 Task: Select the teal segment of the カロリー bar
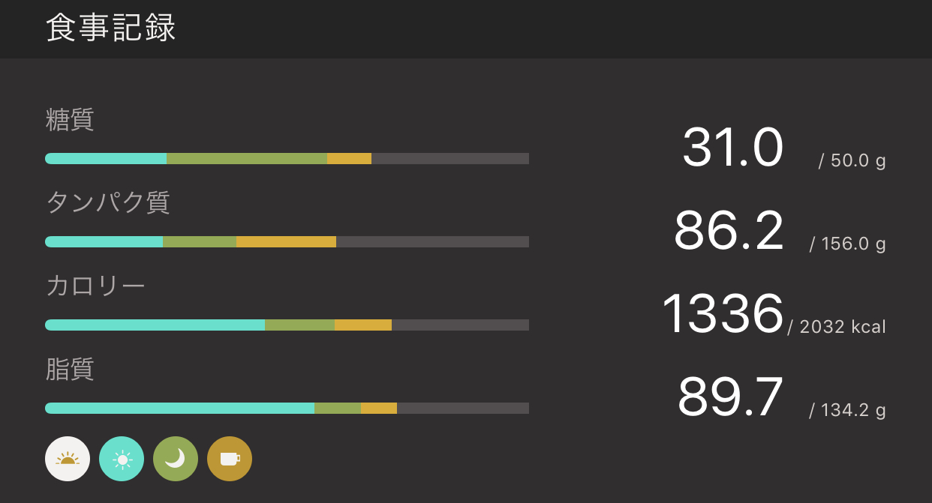(x=155, y=325)
